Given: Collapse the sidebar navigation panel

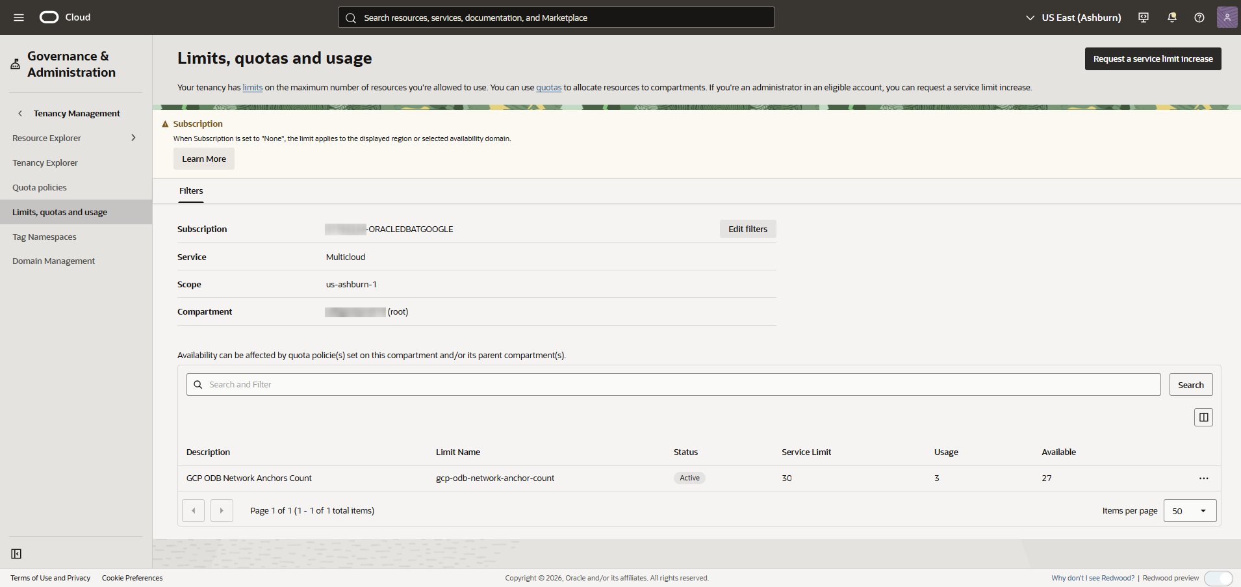Looking at the screenshot, I should pos(16,554).
